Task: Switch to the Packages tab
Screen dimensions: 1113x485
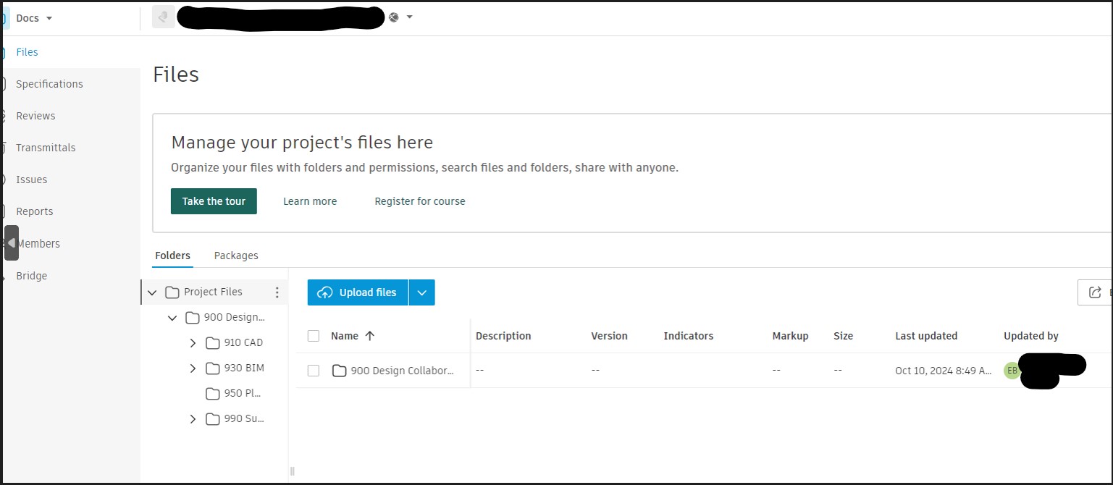Action: click(x=236, y=256)
